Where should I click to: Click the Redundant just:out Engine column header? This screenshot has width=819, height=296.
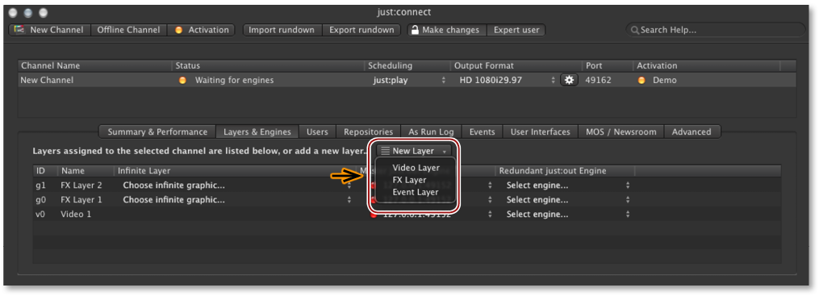tap(565, 171)
